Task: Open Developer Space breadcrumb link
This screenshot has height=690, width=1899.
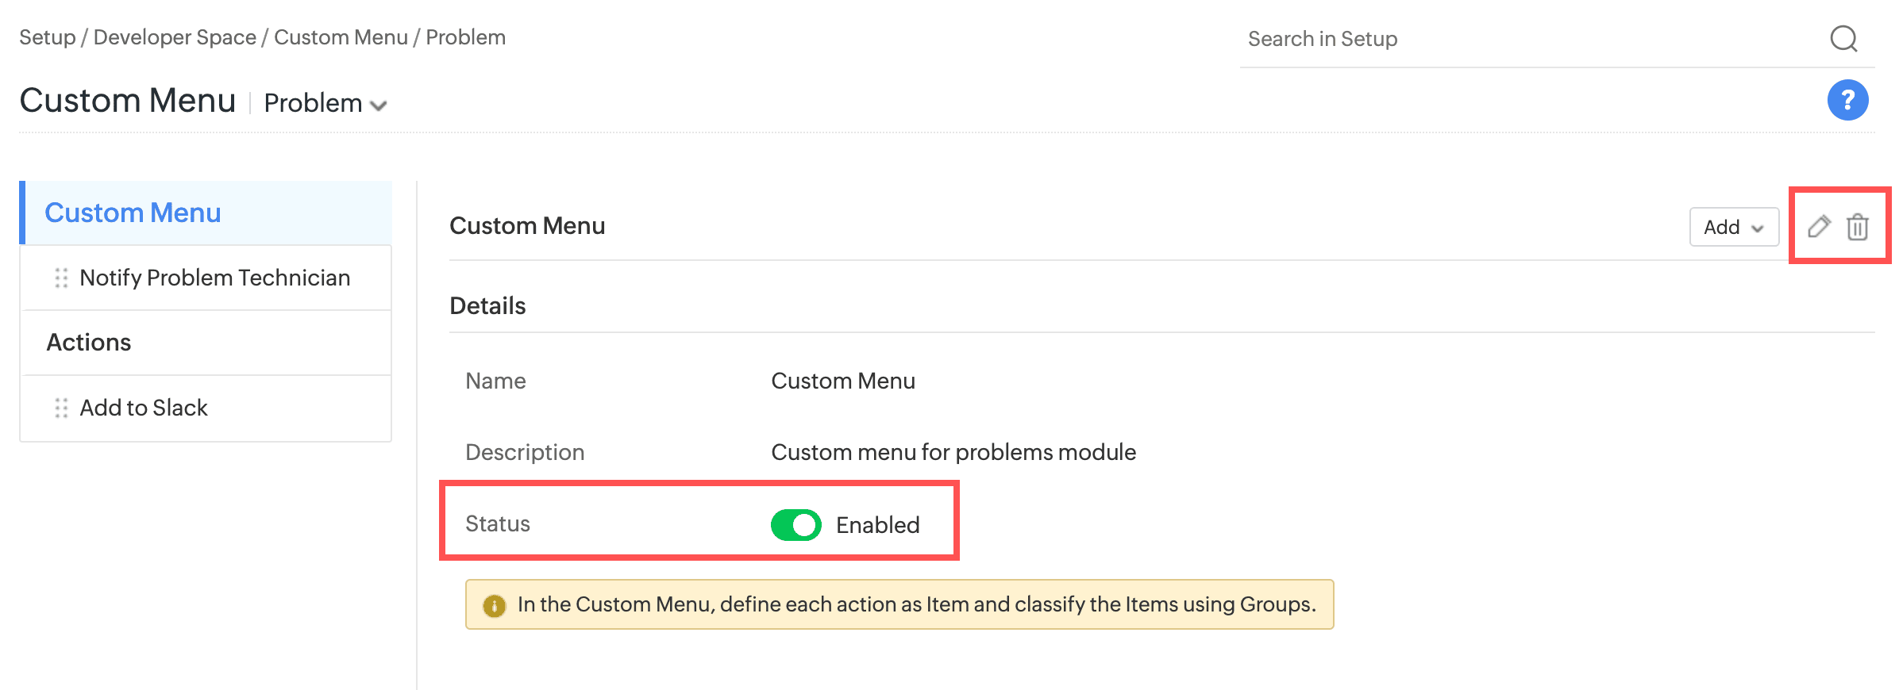Action: (x=175, y=37)
